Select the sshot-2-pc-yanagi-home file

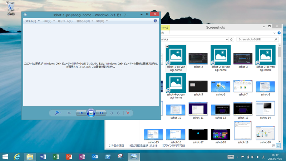point(221,58)
